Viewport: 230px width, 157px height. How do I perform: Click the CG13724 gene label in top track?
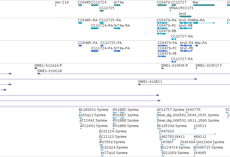pos(99,2)
